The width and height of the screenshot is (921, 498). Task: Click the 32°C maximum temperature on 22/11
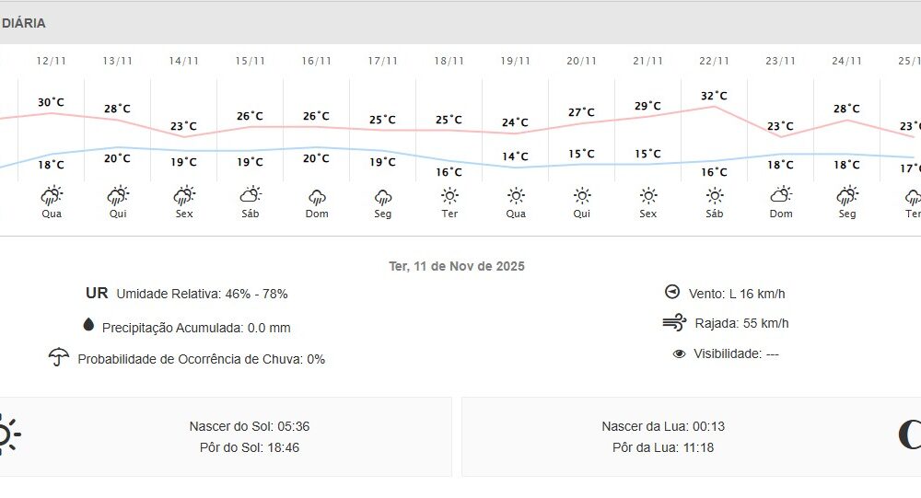pyautogui.click(x=714, y=96)
